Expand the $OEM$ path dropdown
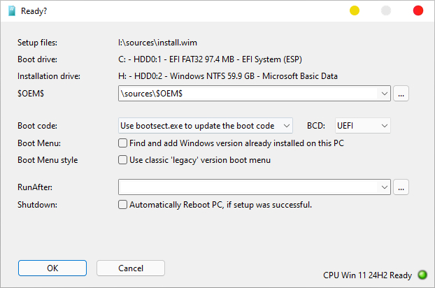435x288 pixels. [x=384, y=93]
